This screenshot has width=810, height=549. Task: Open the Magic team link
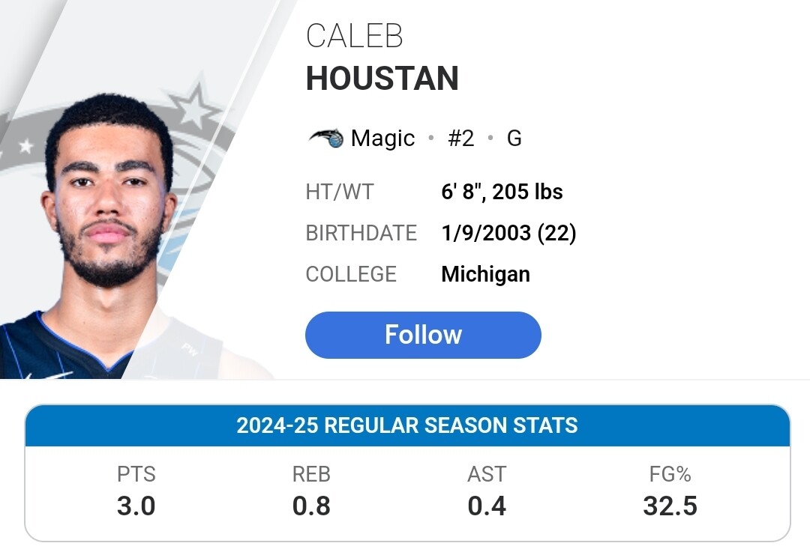[x=382, y=139]
